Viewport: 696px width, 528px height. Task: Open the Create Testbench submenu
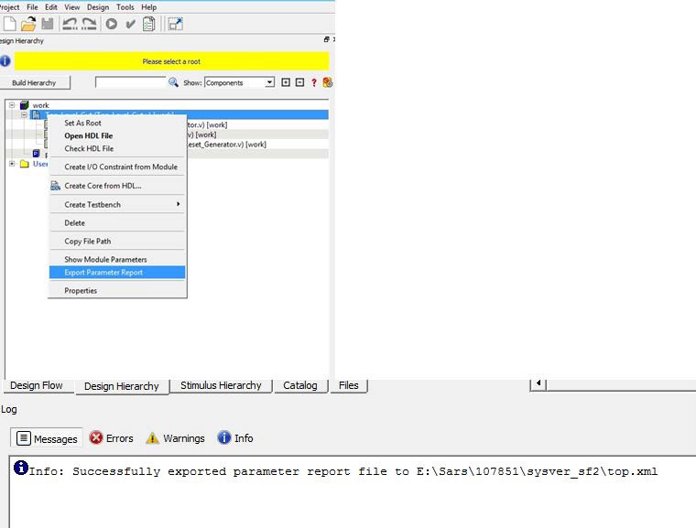[117, 204]
